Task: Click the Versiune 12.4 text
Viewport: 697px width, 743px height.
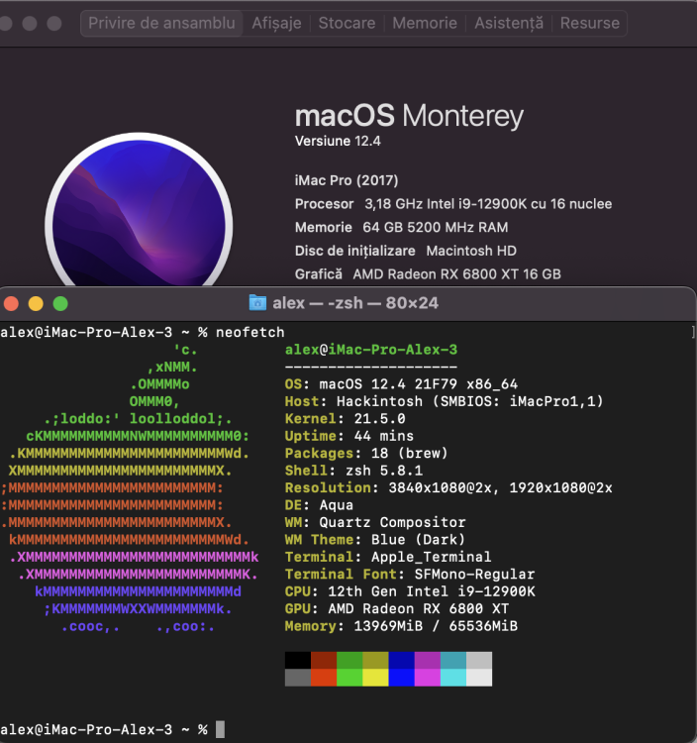Action: click(x=338, y=142)
